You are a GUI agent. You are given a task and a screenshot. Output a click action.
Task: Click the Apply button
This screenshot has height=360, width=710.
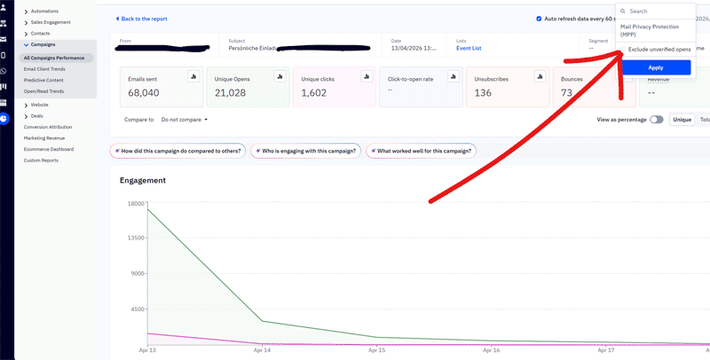point(655,68)
